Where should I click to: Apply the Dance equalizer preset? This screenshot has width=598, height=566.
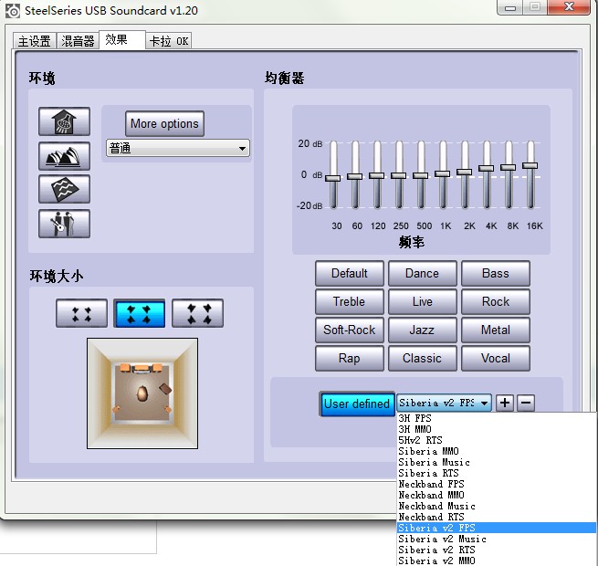[x=422, y=274]
